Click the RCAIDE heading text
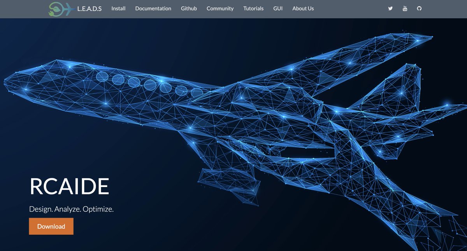The width and height of the screenshot is (467, 251). [x=69, y=187]
